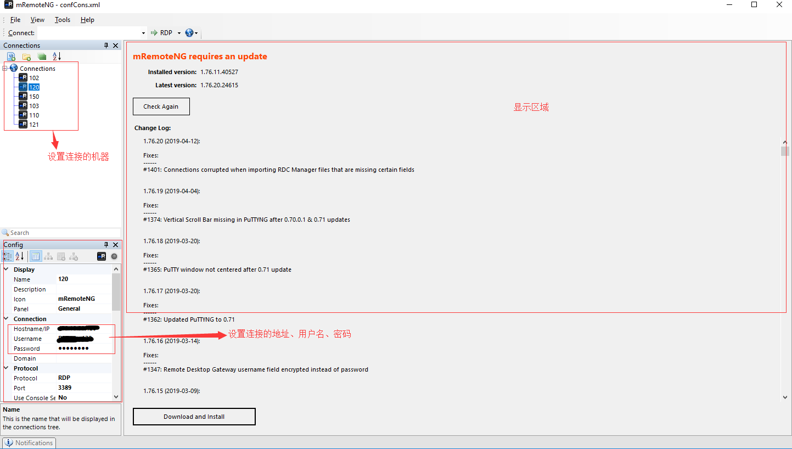Screen dimensions: 792x449
Task: Open the globe connections dropdown in toolbar
Action: pos(192,33)
